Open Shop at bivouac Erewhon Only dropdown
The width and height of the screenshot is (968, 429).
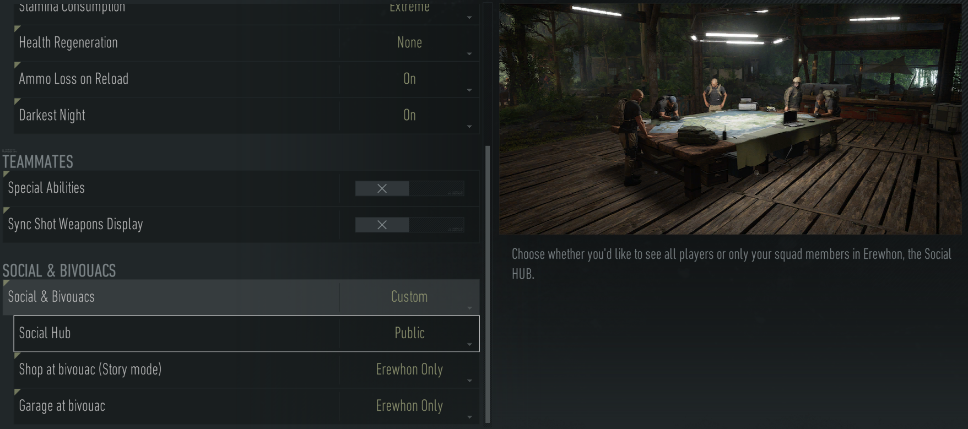coord(409,370)
